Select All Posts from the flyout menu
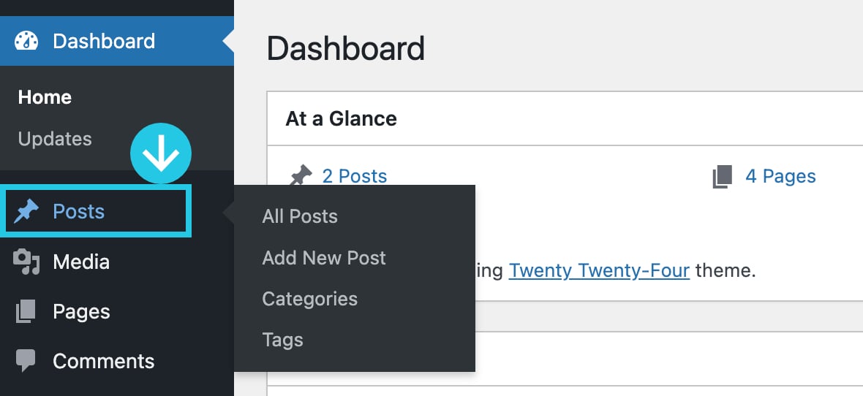Image resolution: width=863 pixels, height=396 pixels. click(x=300, y=216)
